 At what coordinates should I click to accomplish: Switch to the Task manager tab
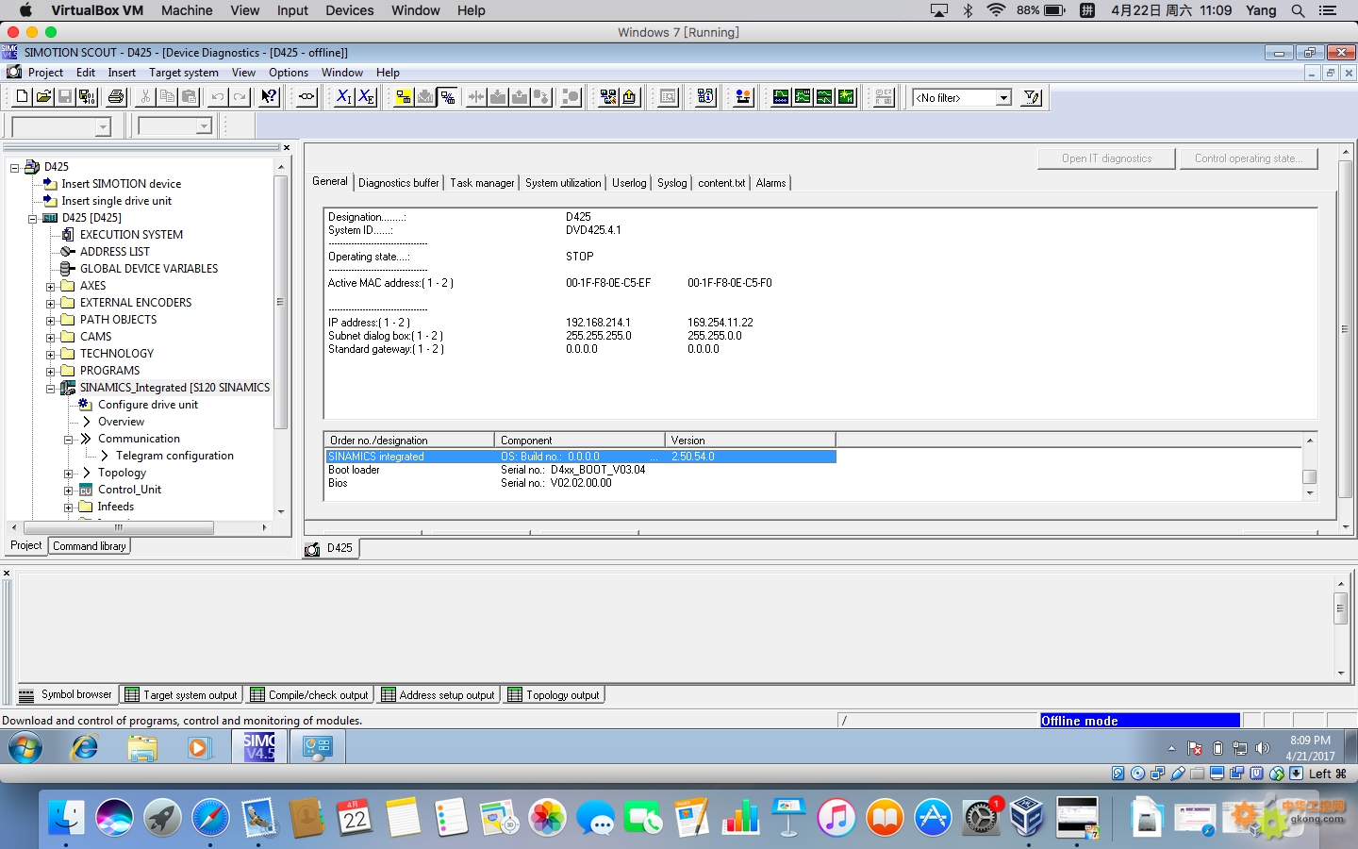482,183
